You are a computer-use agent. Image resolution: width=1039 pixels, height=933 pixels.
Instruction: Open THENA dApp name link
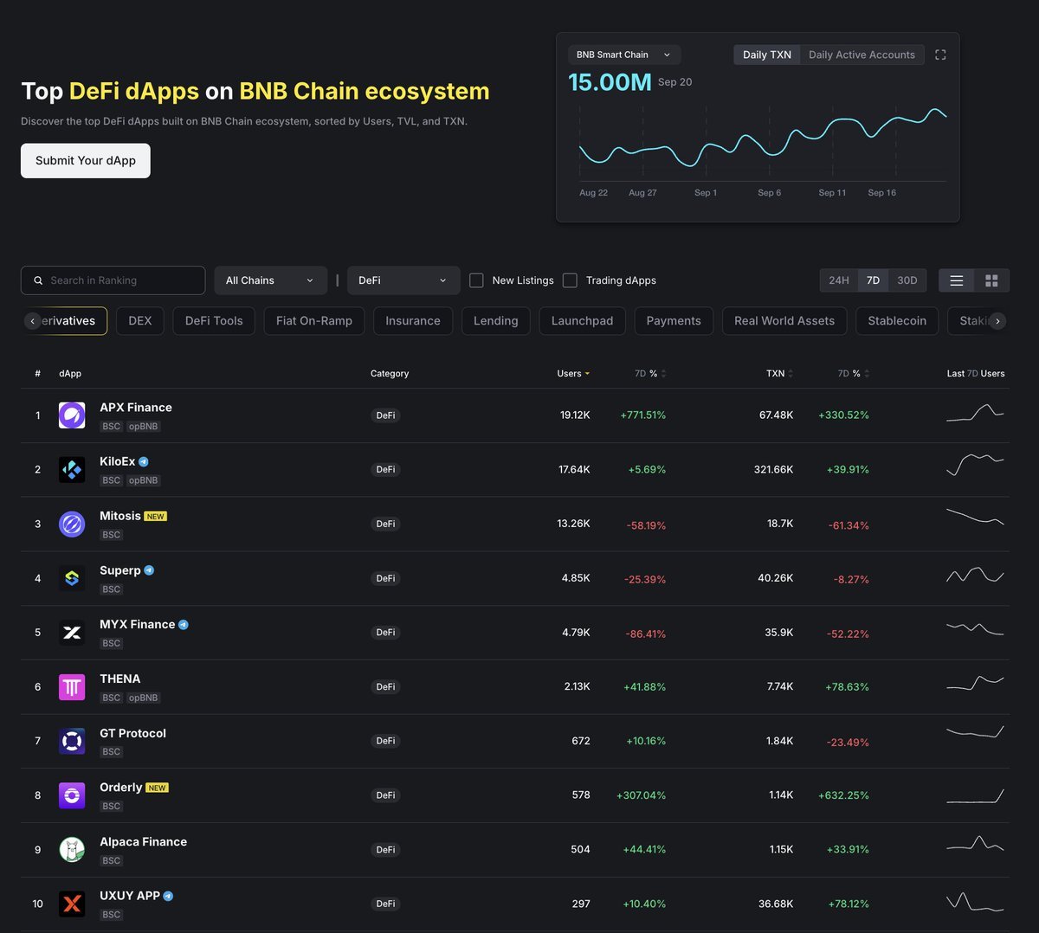[120, 679]
